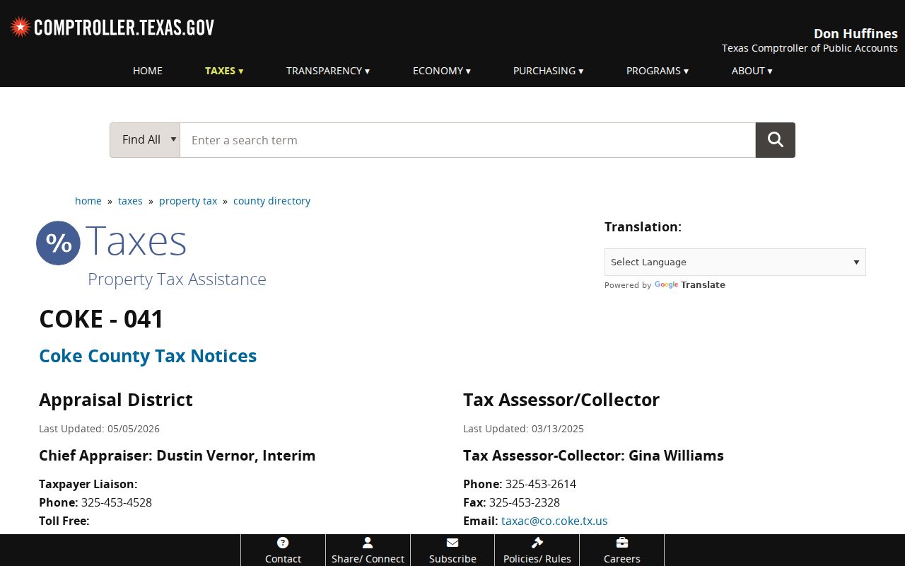
Task: Click the Subscribe envelope icon
Action: [x=452, y=543]
